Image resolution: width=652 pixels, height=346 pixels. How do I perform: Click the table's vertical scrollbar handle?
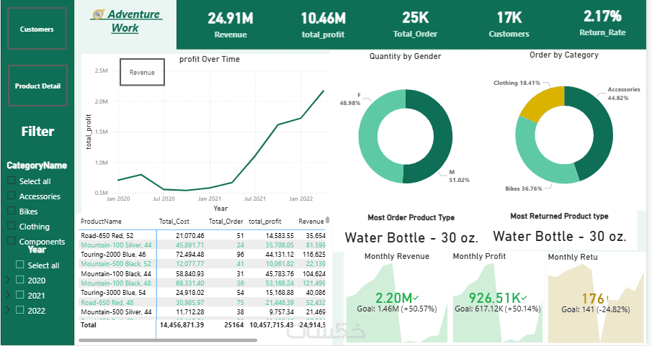(328, 219)
